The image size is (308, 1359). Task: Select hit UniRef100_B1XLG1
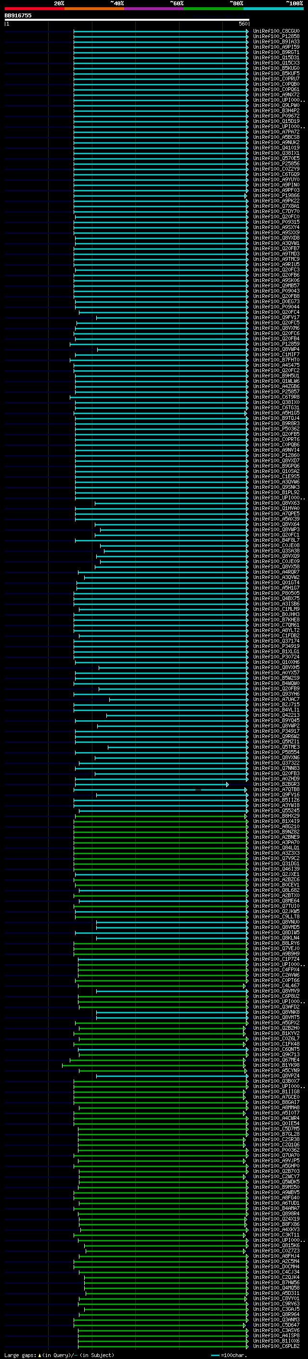click(276, 651)
